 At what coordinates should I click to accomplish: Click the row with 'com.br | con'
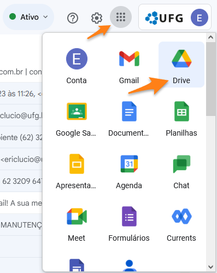tap(21, 72)
